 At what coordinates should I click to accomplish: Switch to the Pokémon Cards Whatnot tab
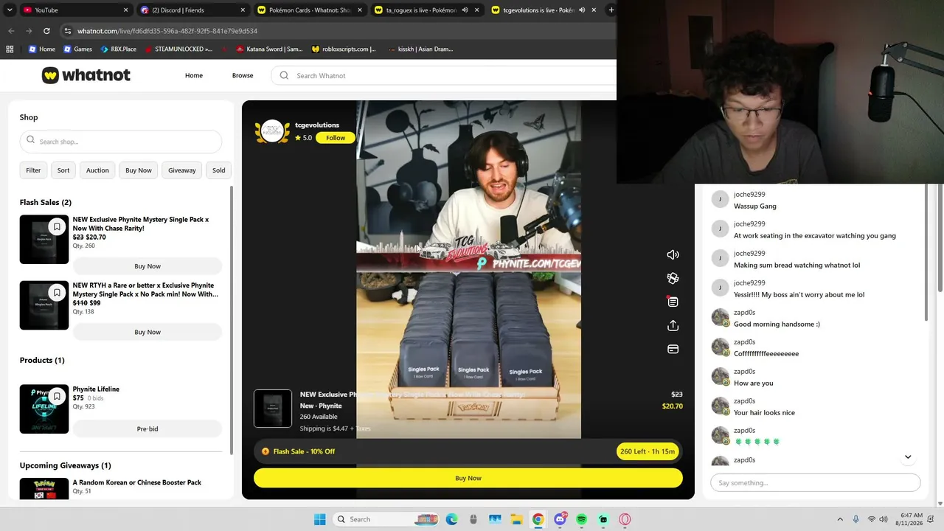[x=308, y=10]
